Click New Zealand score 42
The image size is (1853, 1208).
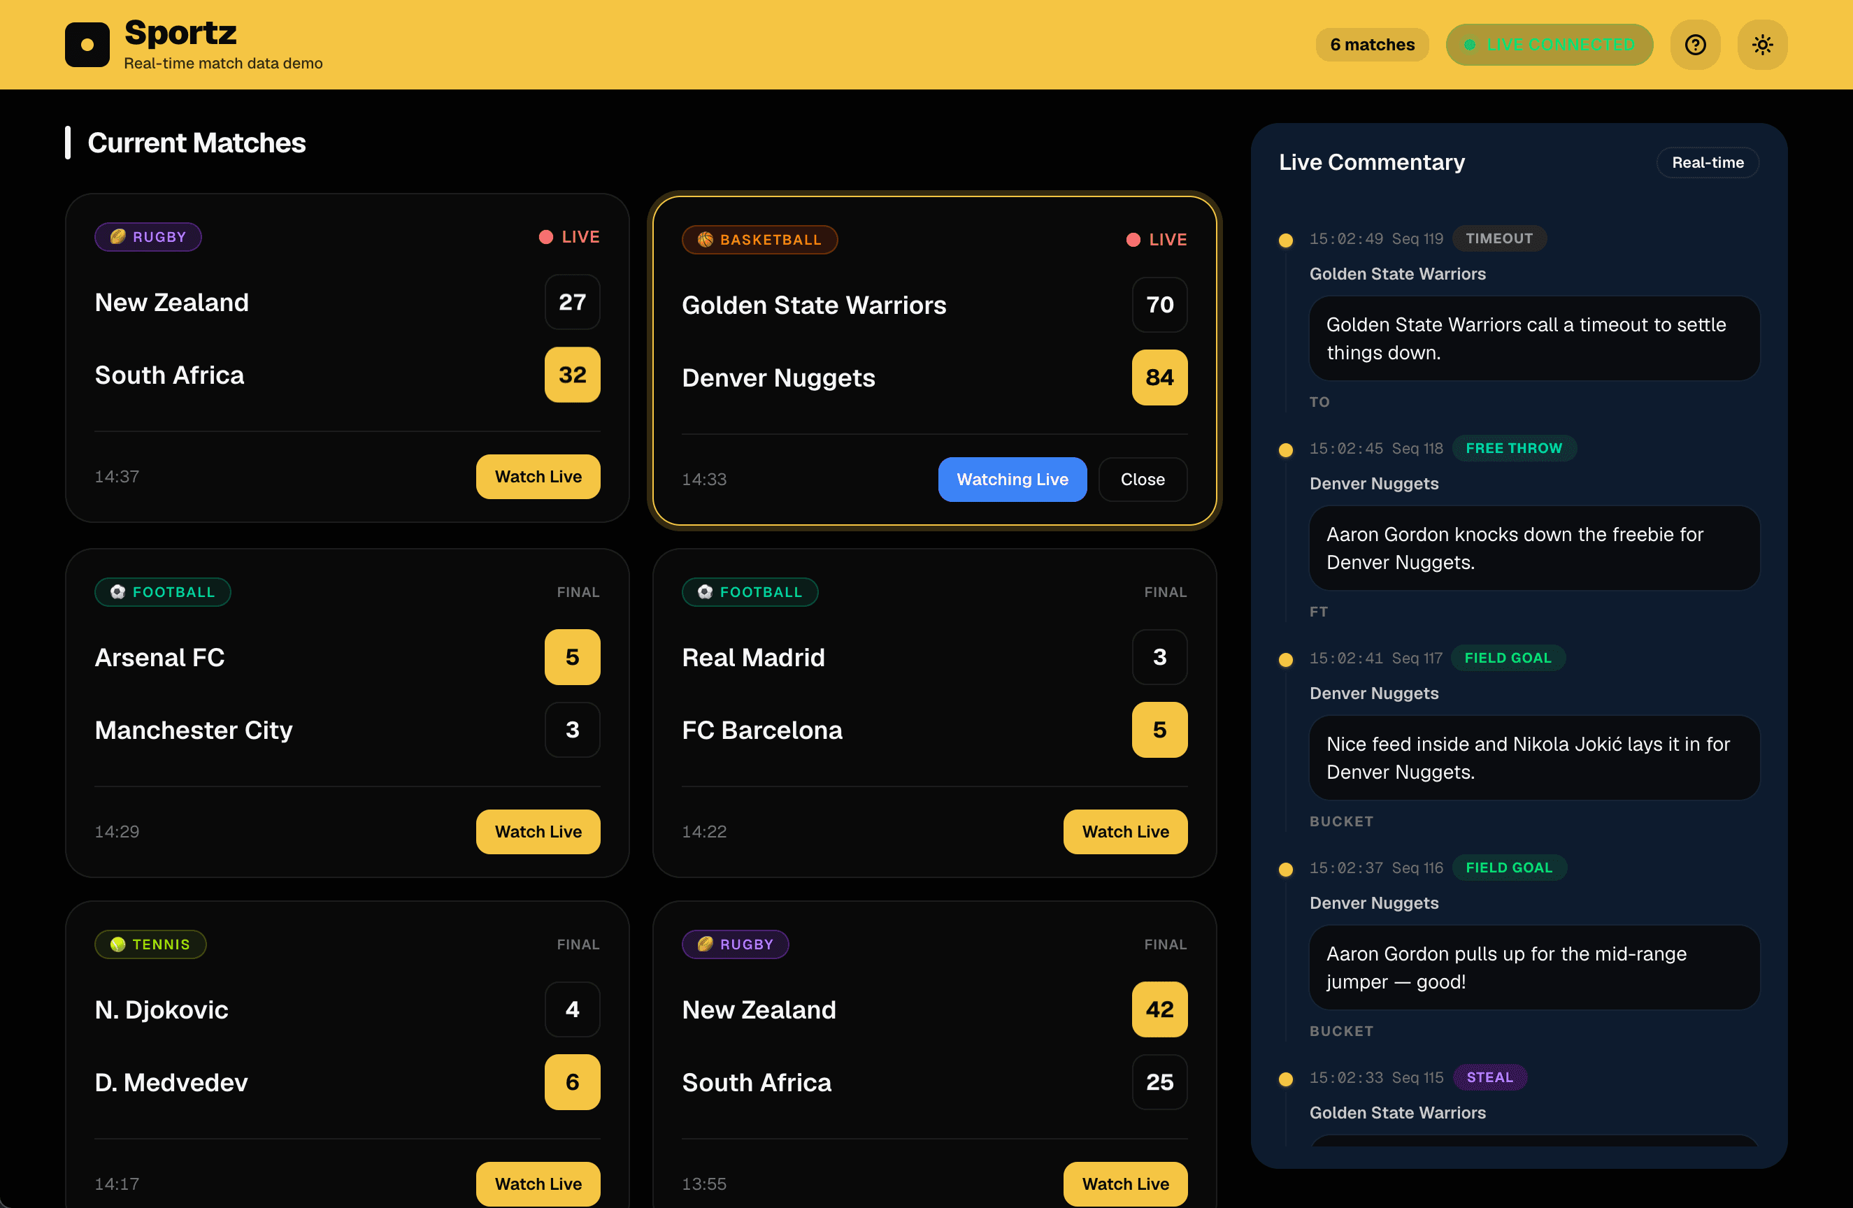[x=1159, y=1009]
